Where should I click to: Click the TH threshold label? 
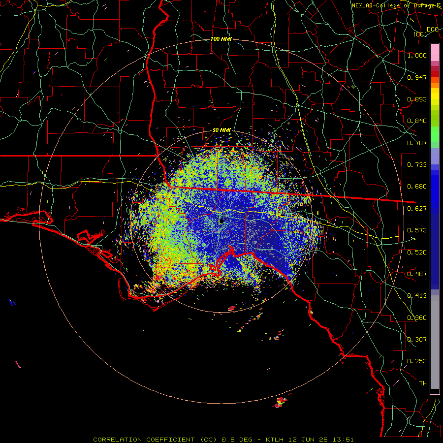click(423, 383)
